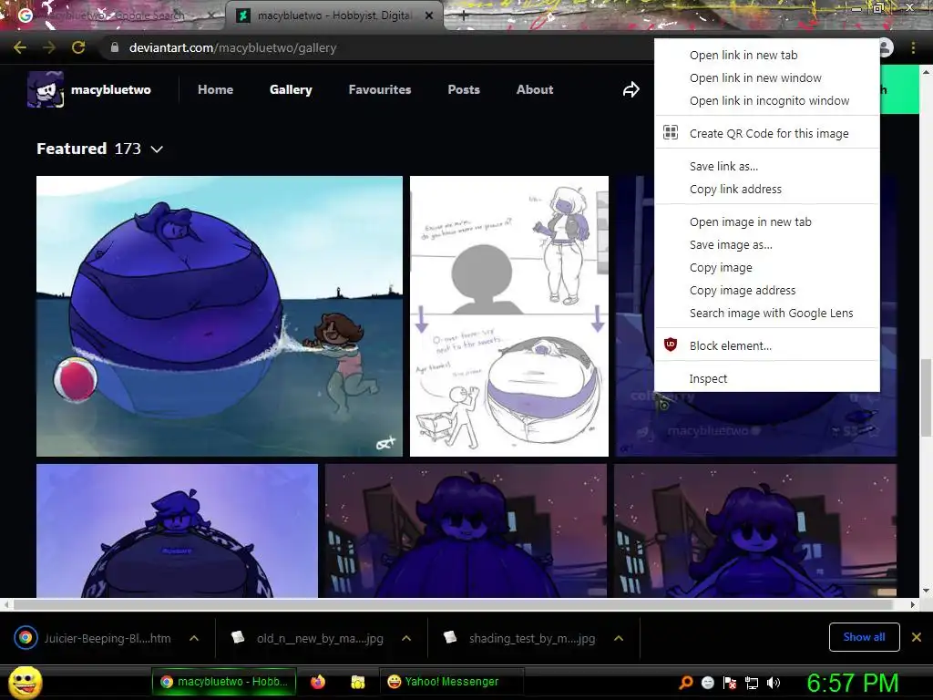Viewport: 933px width, 700px height.
Task: Open the blueberry ocean artwork thumbnail
Action: coord(219,316)
